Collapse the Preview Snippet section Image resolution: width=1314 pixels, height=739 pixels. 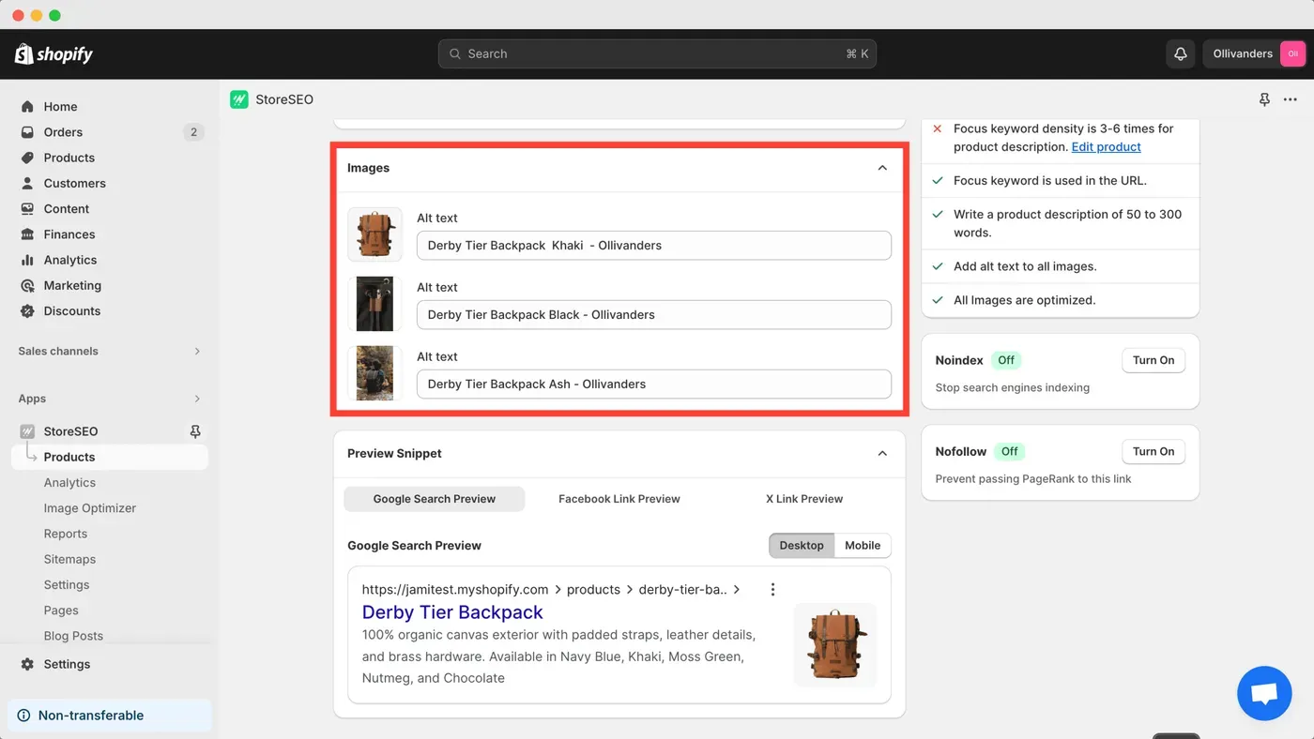click(x=882, y=453)
